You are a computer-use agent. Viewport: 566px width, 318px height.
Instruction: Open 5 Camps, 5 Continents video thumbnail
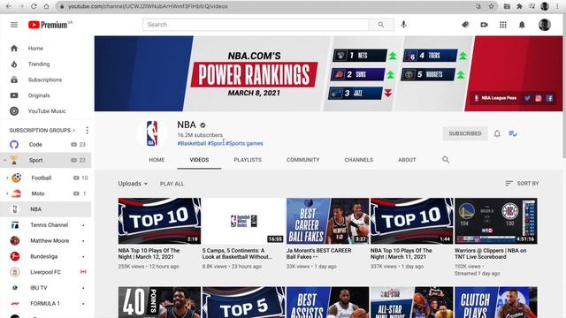(x=244, y=221)
